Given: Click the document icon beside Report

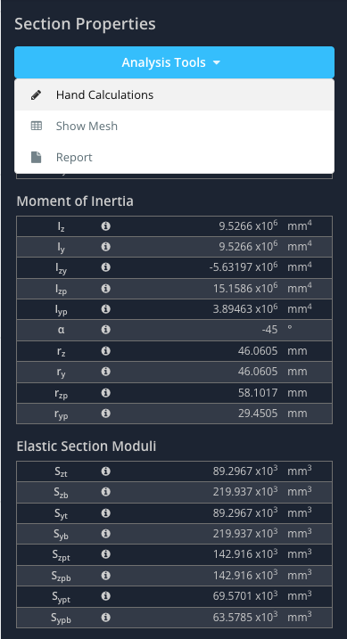Looking at the screenshot, I should [x=37, y=158].
